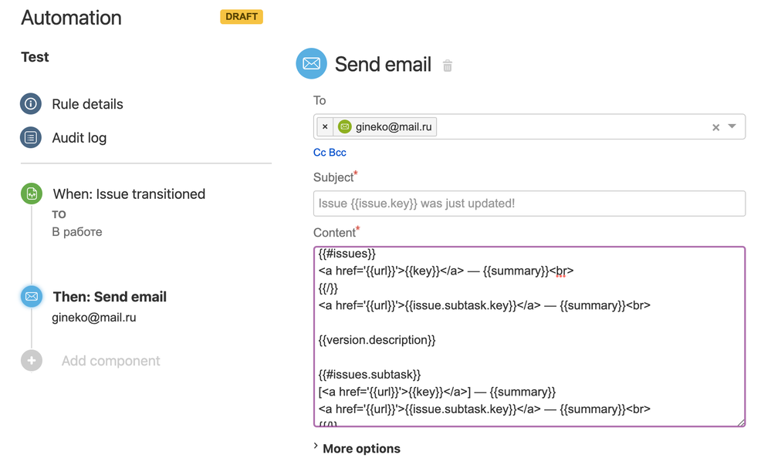The image size is (771, 471).
Task: Click the green Issue transitioned trigger icon
Action: [32, 193]
